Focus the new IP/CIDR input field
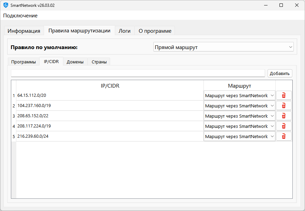Viewport: 305px width, 211px height. click(x=138, y=73)
